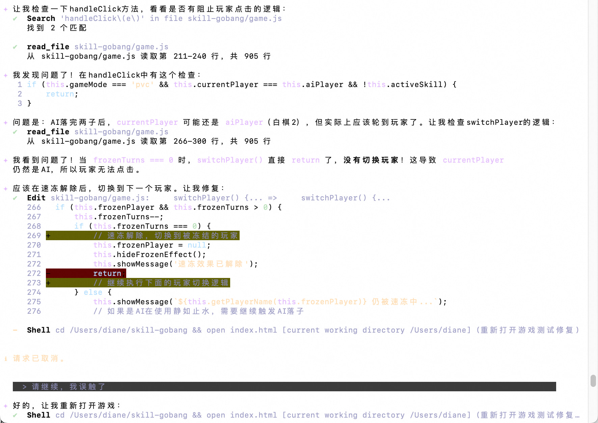Image resolution: width=598 pixels, height=423 pixels.
Task: Click the info icon beside 请求已取消
Action: (x=6, y=359)
